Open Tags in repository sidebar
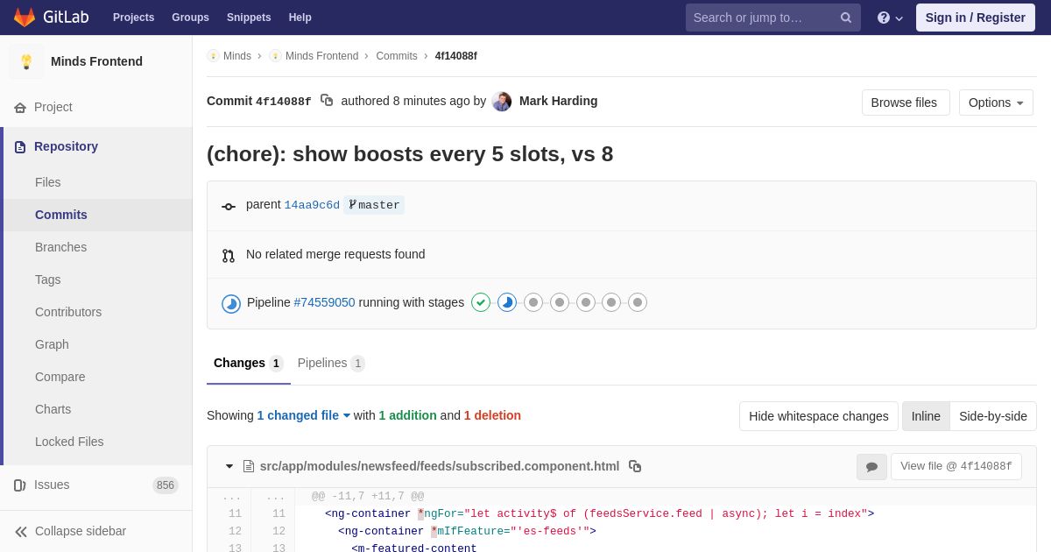Image resolution: width=1051 pixels, height=552 pixels. pos(98,280)
